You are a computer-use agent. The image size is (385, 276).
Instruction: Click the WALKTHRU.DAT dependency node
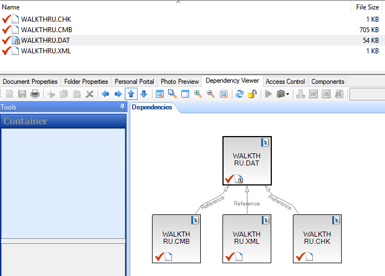pos(247,160)
